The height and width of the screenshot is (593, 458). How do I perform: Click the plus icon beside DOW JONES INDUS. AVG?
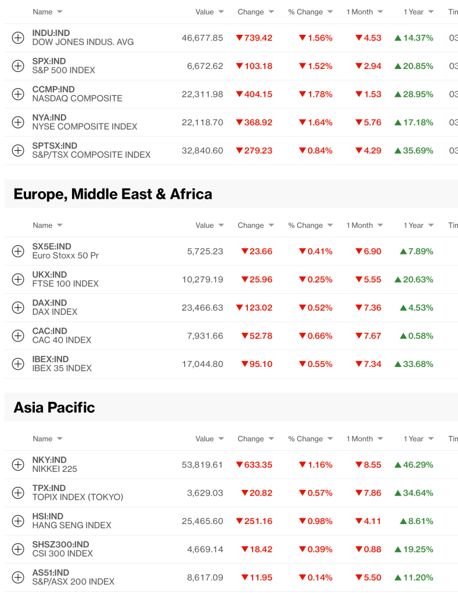click(18, 38)
